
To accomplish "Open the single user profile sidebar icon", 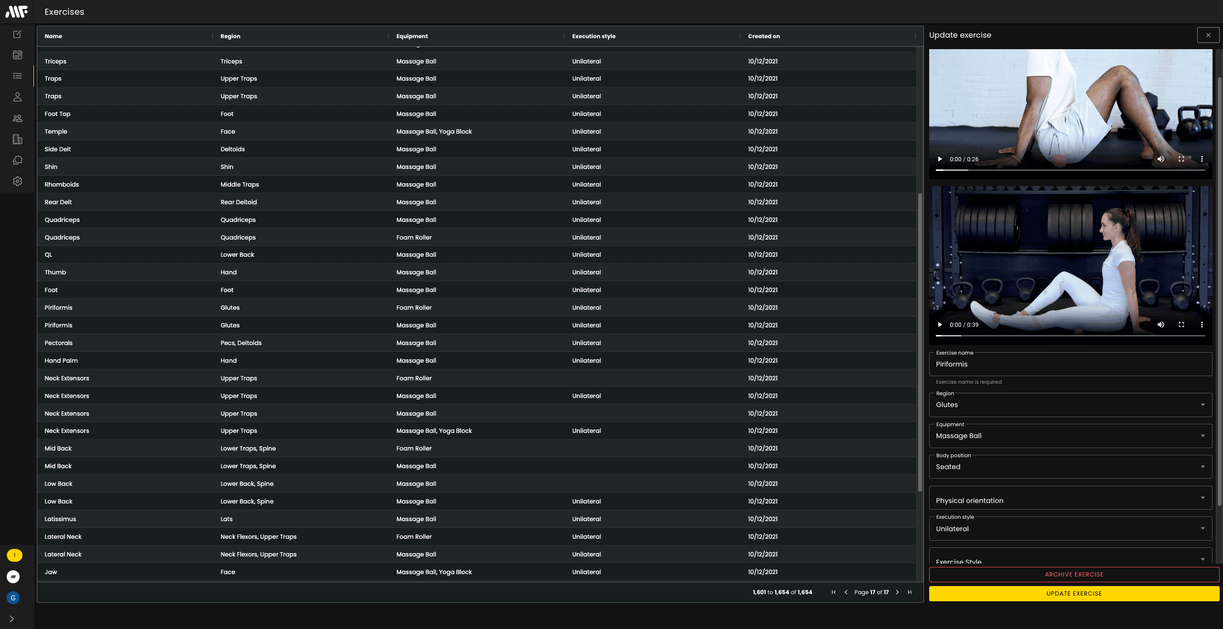I will [x=18, y=97].
